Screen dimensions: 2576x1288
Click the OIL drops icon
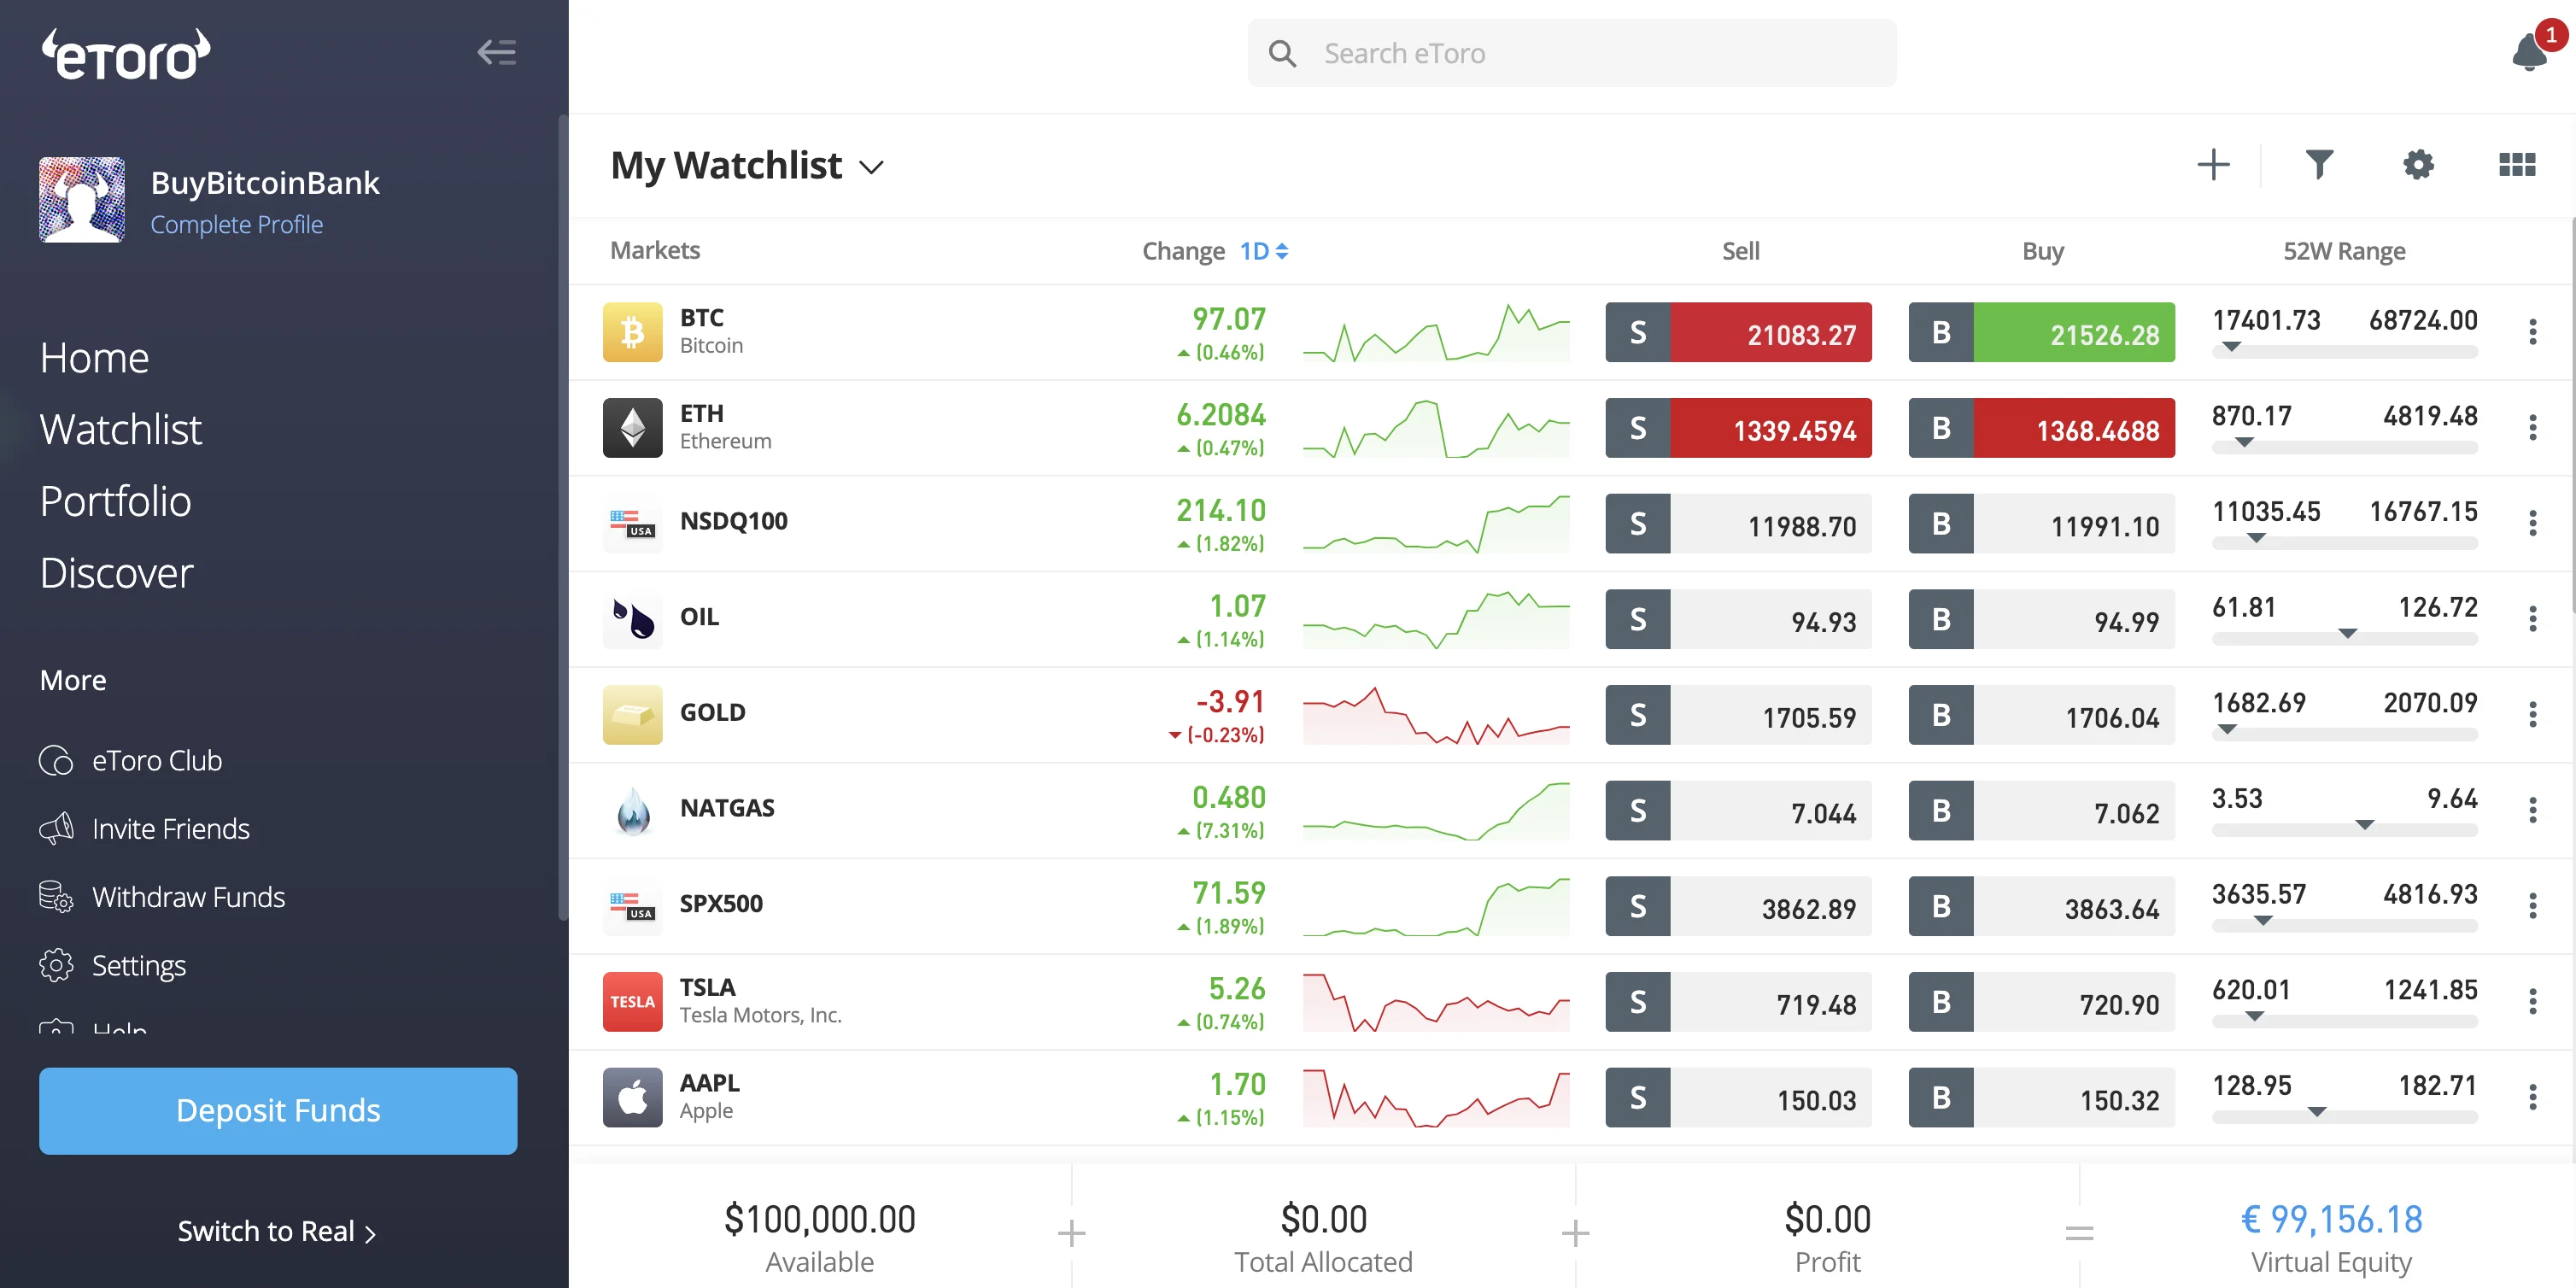pos(632,619)
